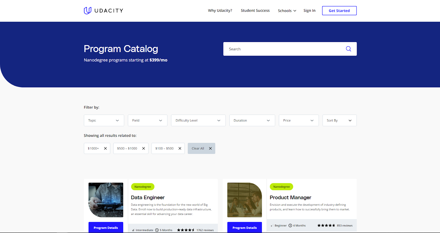440x233 pixels.
Task: Click the Sign In link
Action: pos(309,10)
